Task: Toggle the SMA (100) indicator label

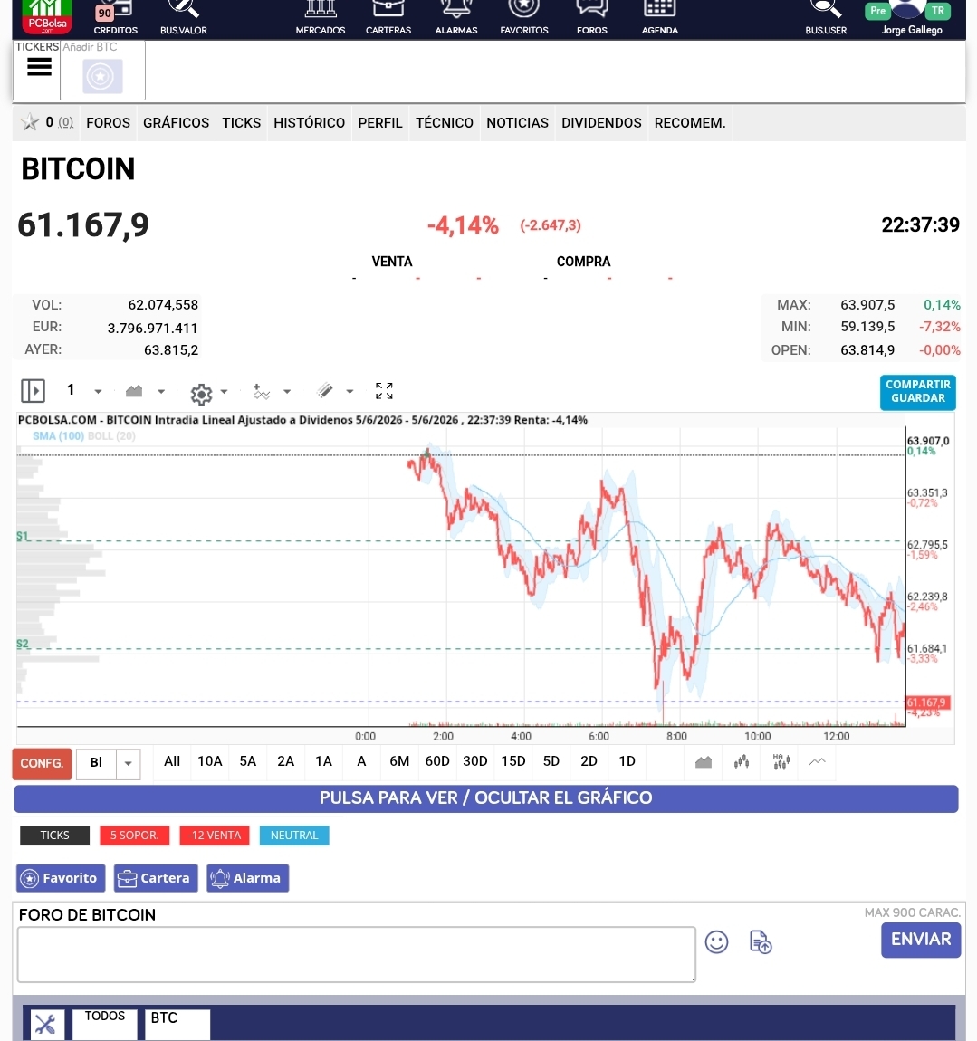Action: 59,436
